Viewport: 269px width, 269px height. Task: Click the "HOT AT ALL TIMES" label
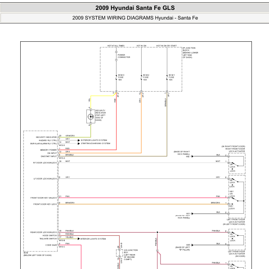click(x=116, y=46)
